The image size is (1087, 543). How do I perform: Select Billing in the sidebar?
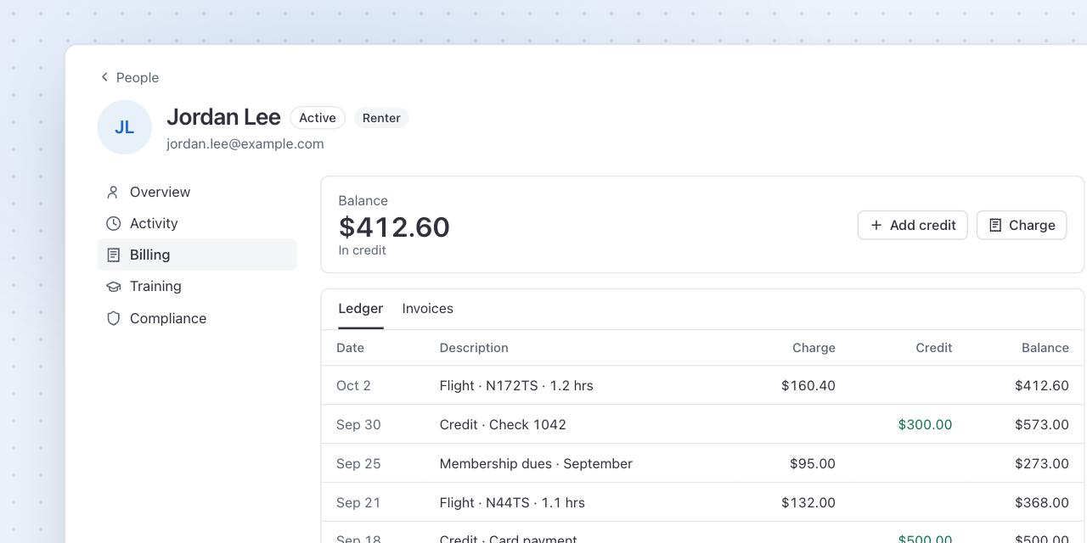click(x=197, y=255)
